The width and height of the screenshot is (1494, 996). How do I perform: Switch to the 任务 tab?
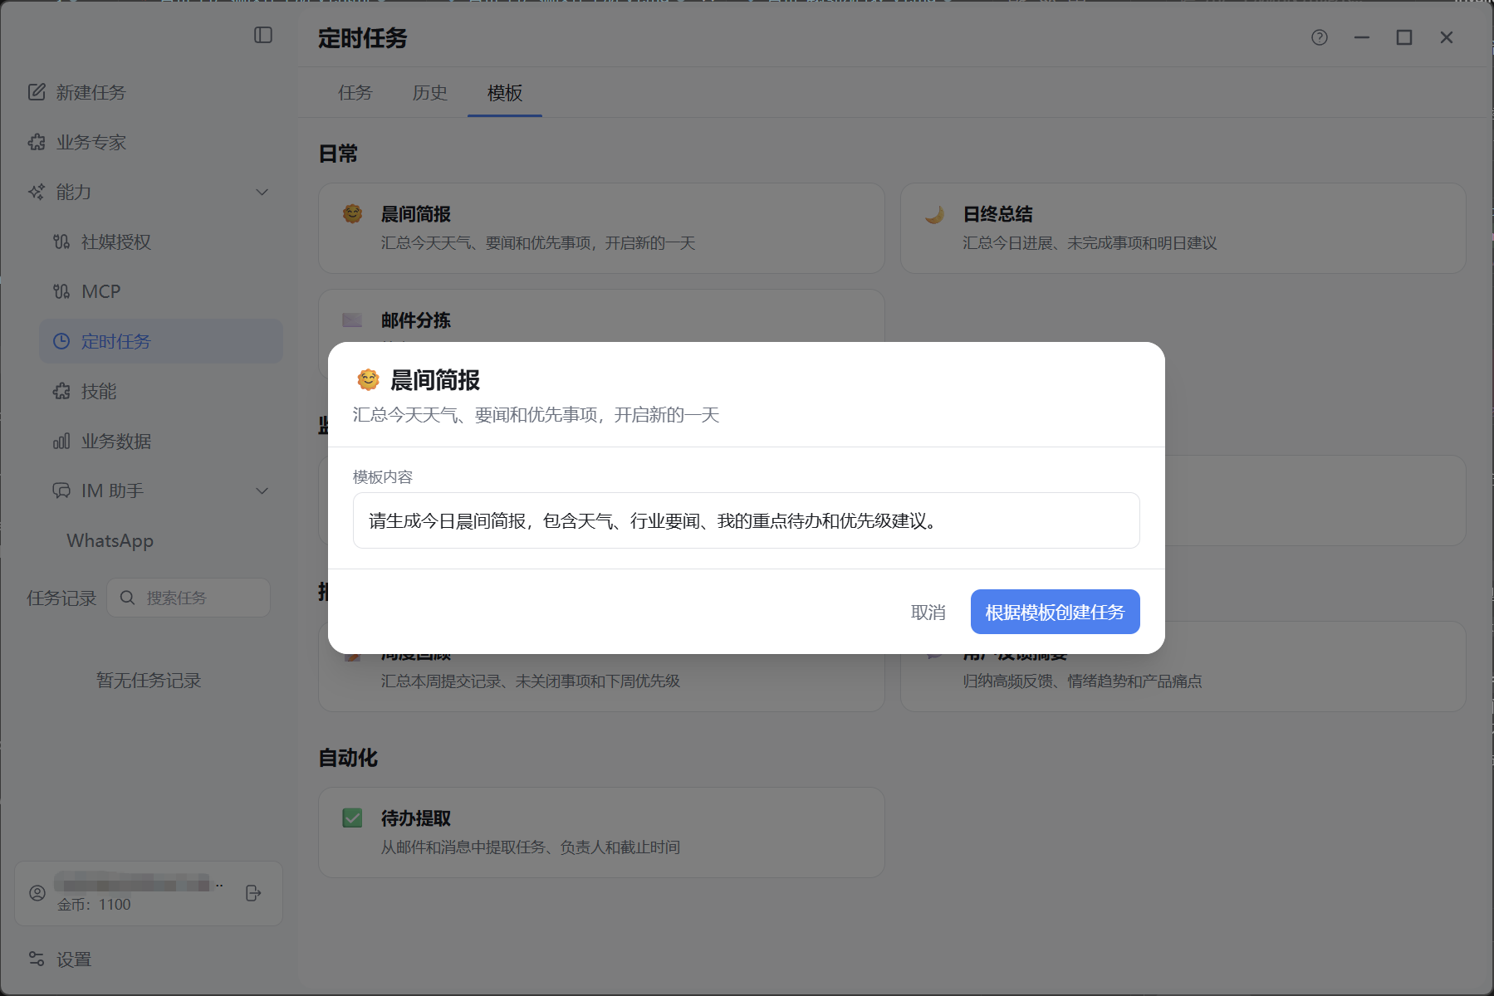355,93
